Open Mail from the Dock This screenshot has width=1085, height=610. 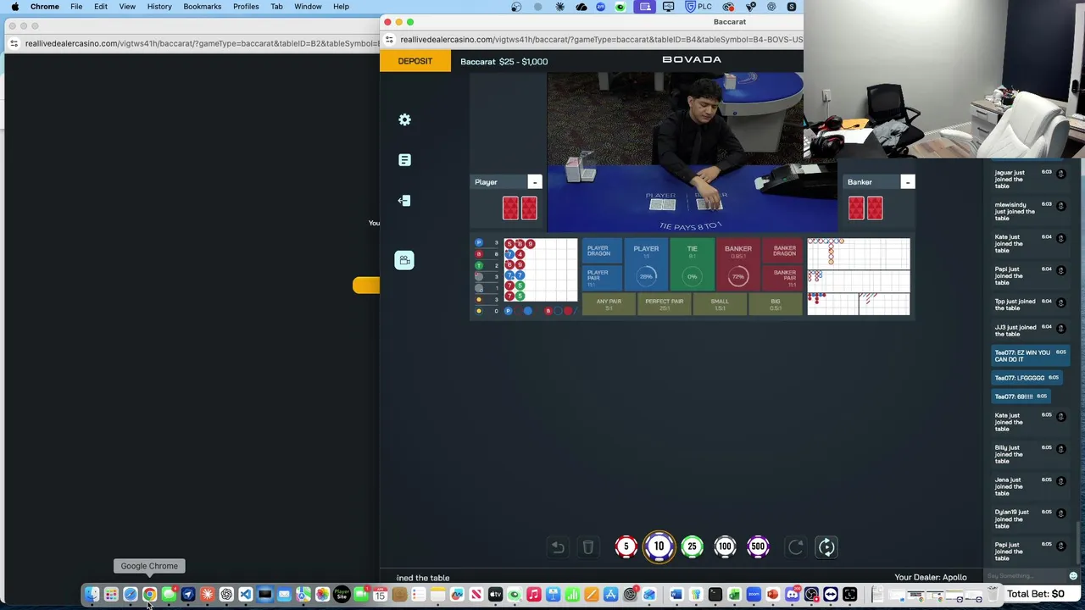coord(284,595)
